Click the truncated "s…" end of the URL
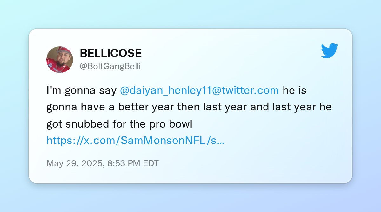 (x=217, y=140)
